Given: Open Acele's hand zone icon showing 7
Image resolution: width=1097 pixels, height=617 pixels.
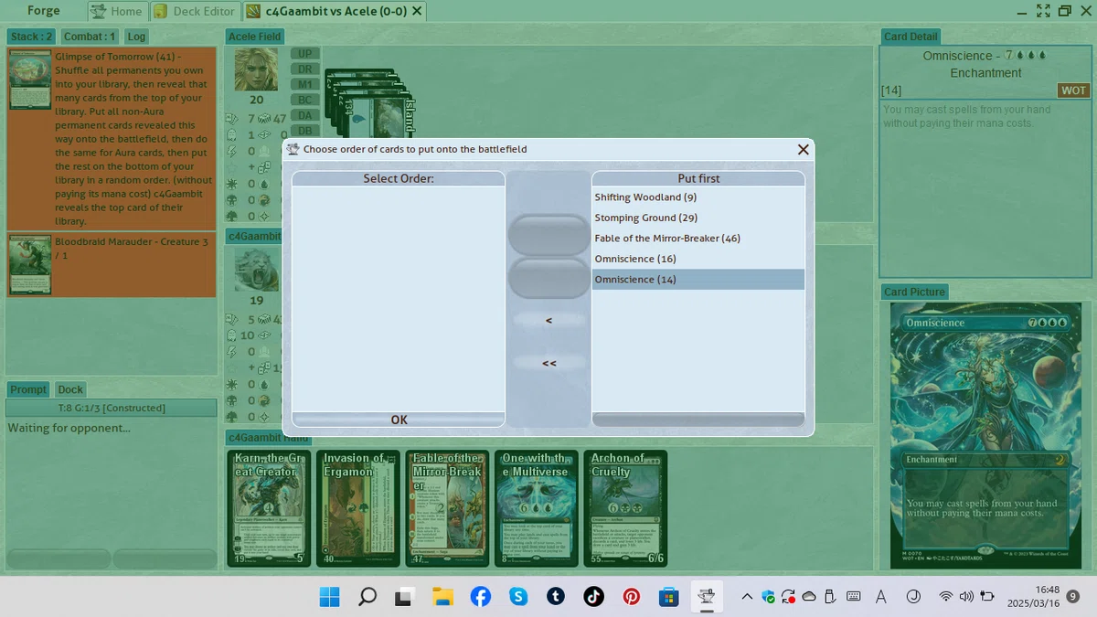Looking at the screenshot, I should click(x=232, y=119).
